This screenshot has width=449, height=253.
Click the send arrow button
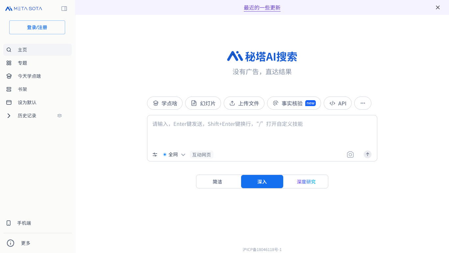pyautogui.click(x=367, y=154)
